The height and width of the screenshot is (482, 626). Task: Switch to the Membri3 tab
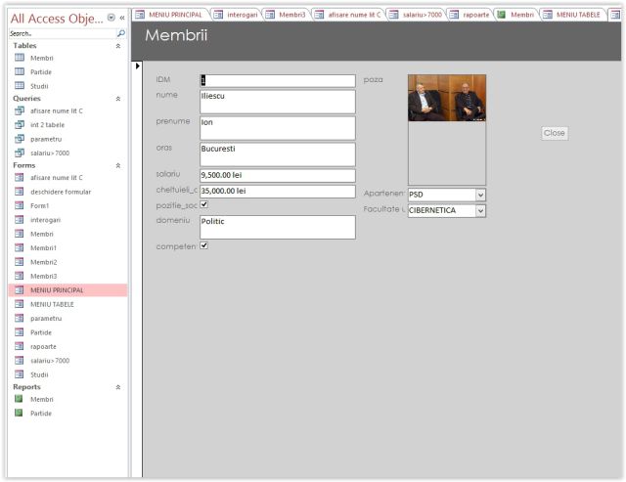pyautogui.click(x=287, y=15)
